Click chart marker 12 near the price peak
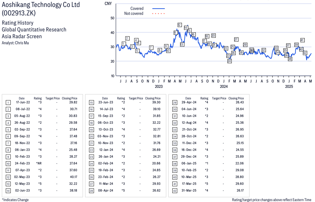The height and width of the screenshot is (202, 315). tap(180, 25)
